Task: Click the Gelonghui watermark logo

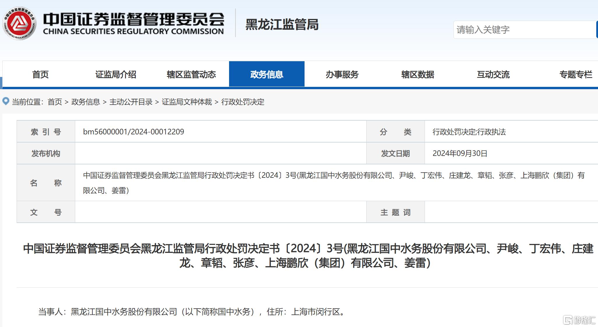Action: point(579,320)
